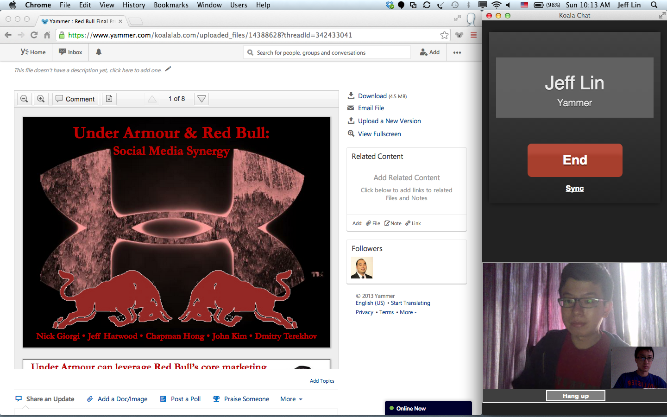Image resolution: width=667 pixels, height=417 pixels.
Task: Open the Yammer Inbox
Action: click(x=70, y=52)
